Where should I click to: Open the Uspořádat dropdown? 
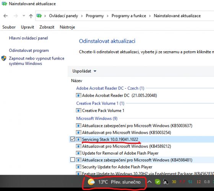[x=84, y=71]
